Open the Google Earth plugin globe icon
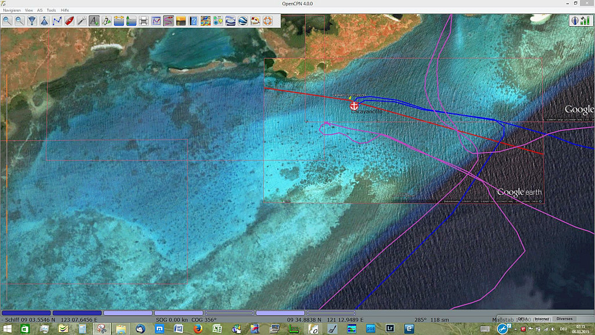 (x=243, y=21)
